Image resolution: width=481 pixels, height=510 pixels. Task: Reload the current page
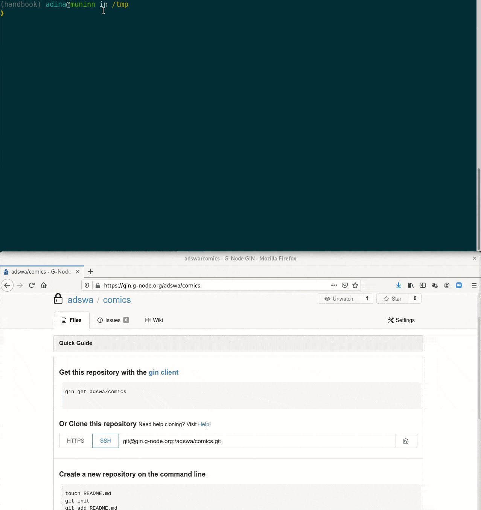click(x=32, y=285)
